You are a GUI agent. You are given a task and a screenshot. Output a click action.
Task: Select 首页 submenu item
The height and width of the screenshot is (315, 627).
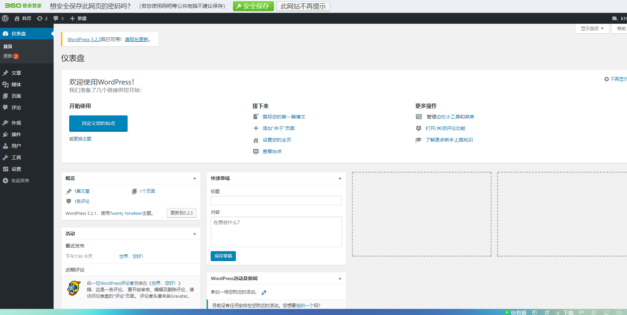click(8, 47)
